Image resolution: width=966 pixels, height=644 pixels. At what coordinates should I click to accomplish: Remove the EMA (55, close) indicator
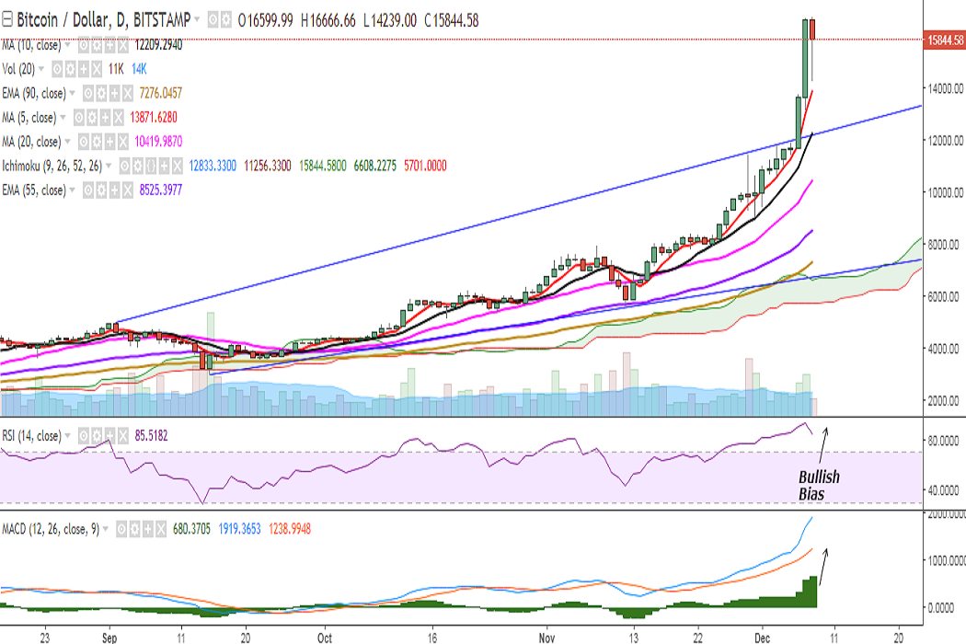(128, 190)
